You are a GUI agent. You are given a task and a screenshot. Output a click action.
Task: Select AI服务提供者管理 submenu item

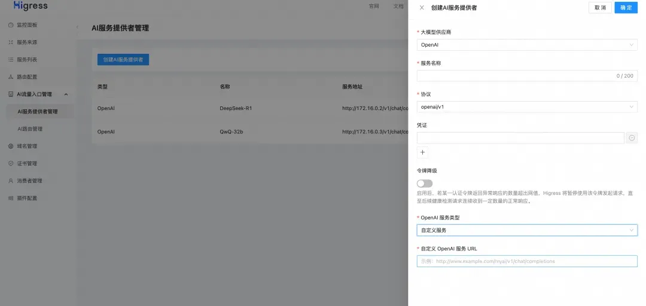(40, 112)
